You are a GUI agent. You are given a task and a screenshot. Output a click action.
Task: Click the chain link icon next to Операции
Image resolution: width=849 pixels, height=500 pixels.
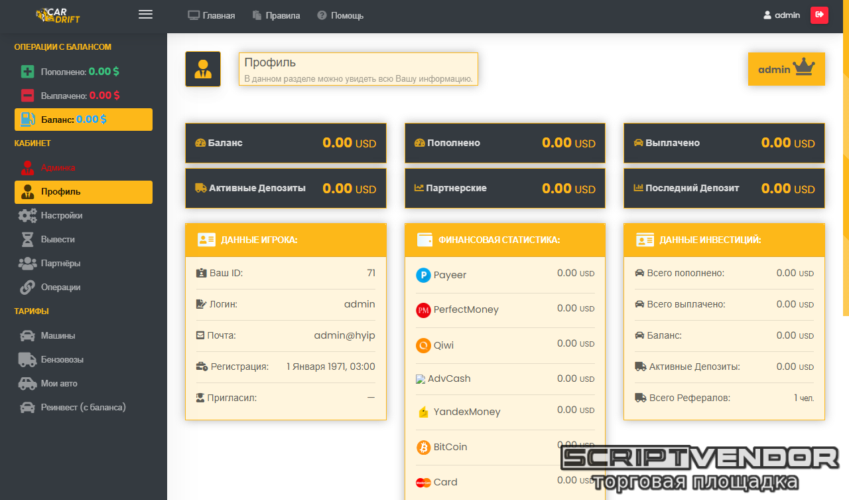point(27,288)
